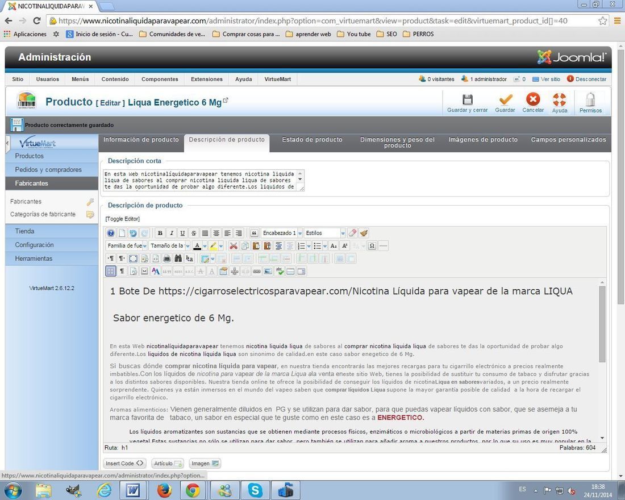Open Skype from the Windows taskbar
The width and height of the screenshot is (625, 500).
255,490
